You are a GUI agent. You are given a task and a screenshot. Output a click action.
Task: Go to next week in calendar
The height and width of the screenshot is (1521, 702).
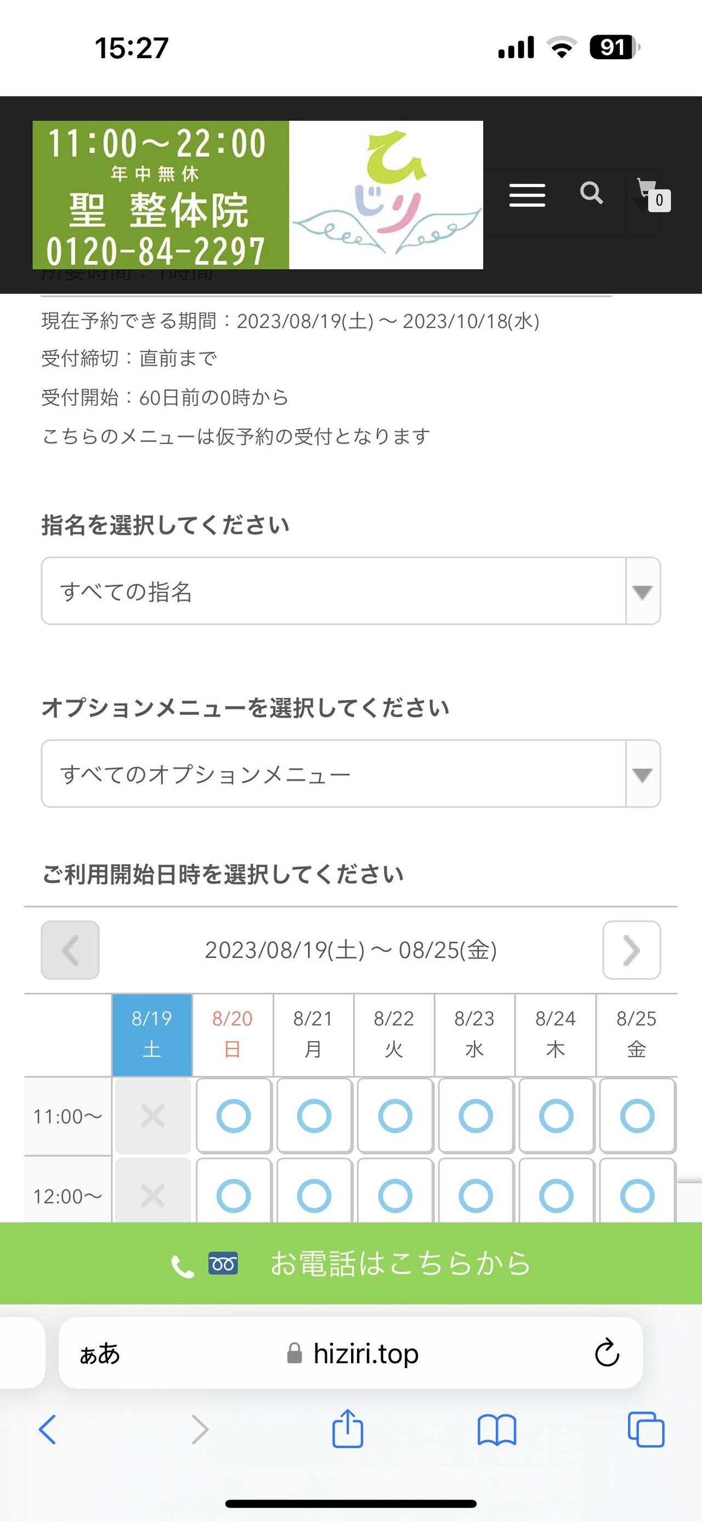(631, 950)
